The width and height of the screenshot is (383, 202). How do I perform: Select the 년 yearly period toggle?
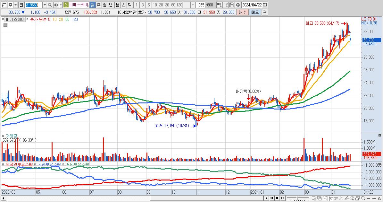tap(111, 5)
